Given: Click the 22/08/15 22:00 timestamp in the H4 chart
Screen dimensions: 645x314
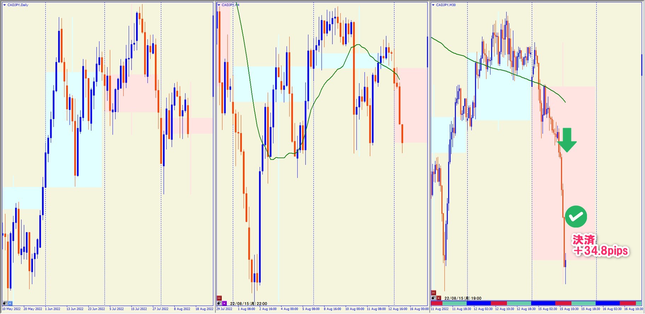Looking at the screenshot, I should pyautogui.click(x=248, y=303).
